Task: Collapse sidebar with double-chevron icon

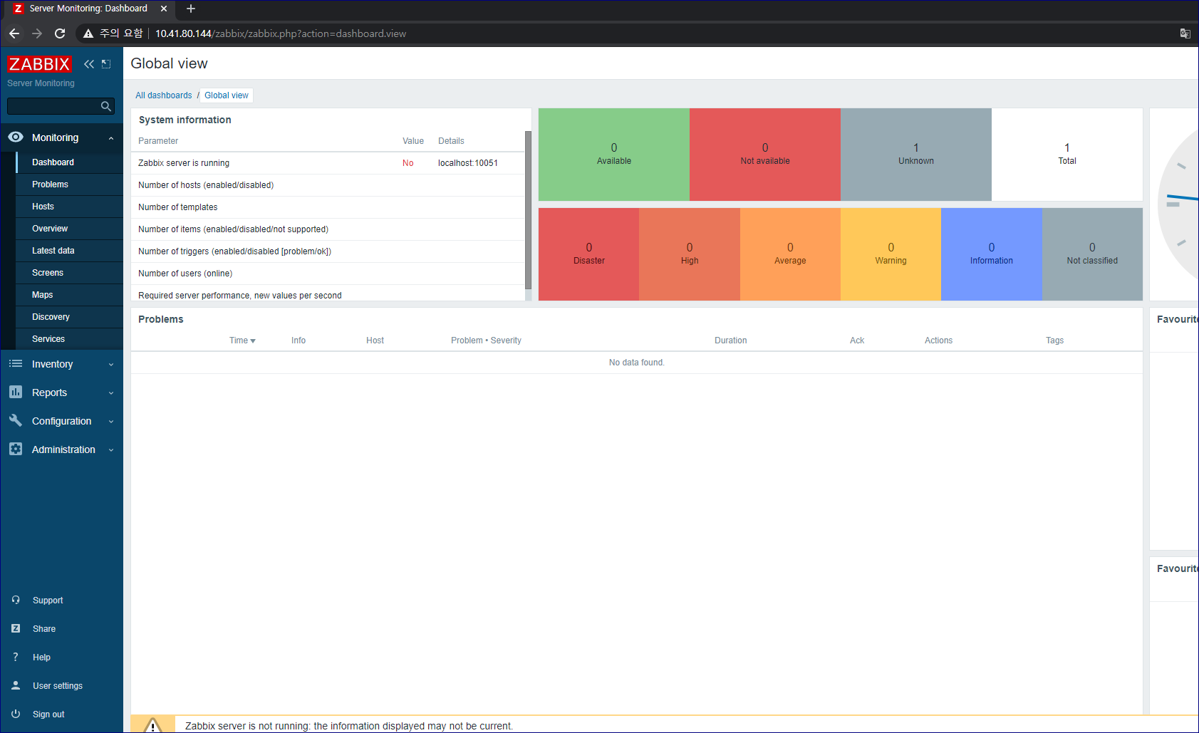Action: [x=89, y=64]
